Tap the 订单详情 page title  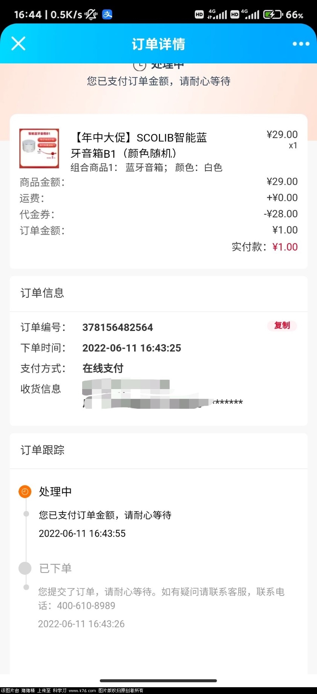click(158, 44)
